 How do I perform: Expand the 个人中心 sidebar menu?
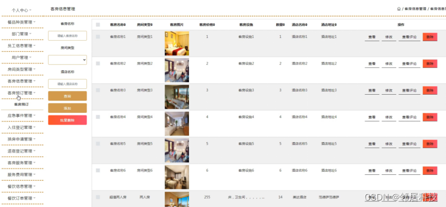click(x=21, y=10)
